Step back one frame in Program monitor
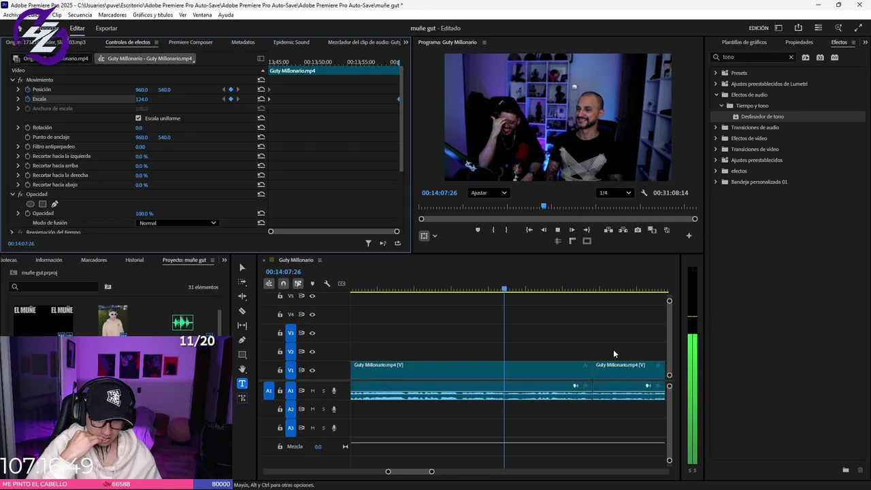The width and height of the screenshot is (871, 490). coord(543,230)
